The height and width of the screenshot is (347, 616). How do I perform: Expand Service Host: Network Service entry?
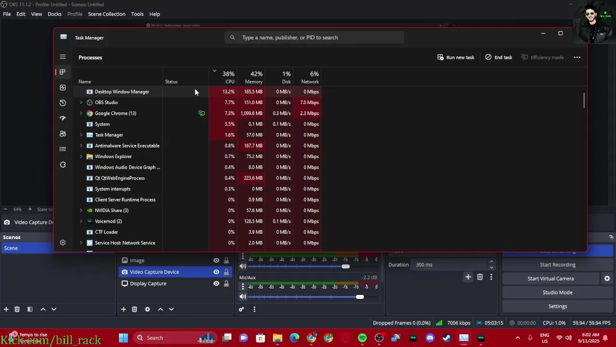tap(81, 243)
